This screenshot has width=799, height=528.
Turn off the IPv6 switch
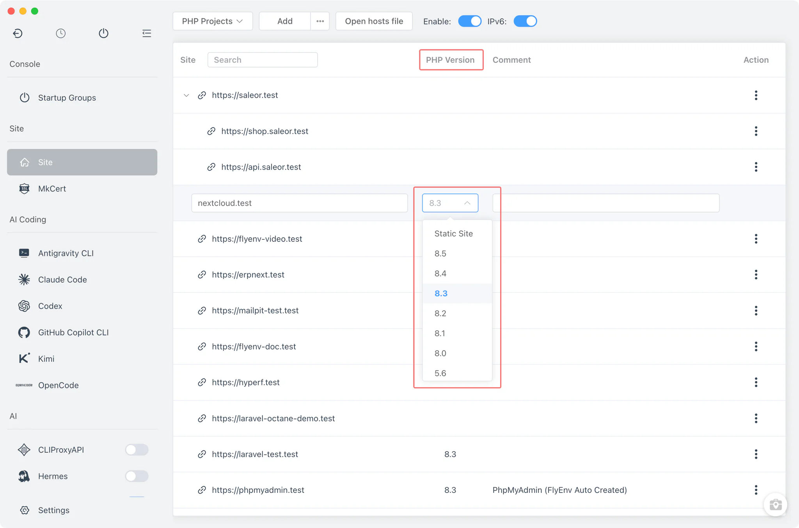(x=525, y=21)
